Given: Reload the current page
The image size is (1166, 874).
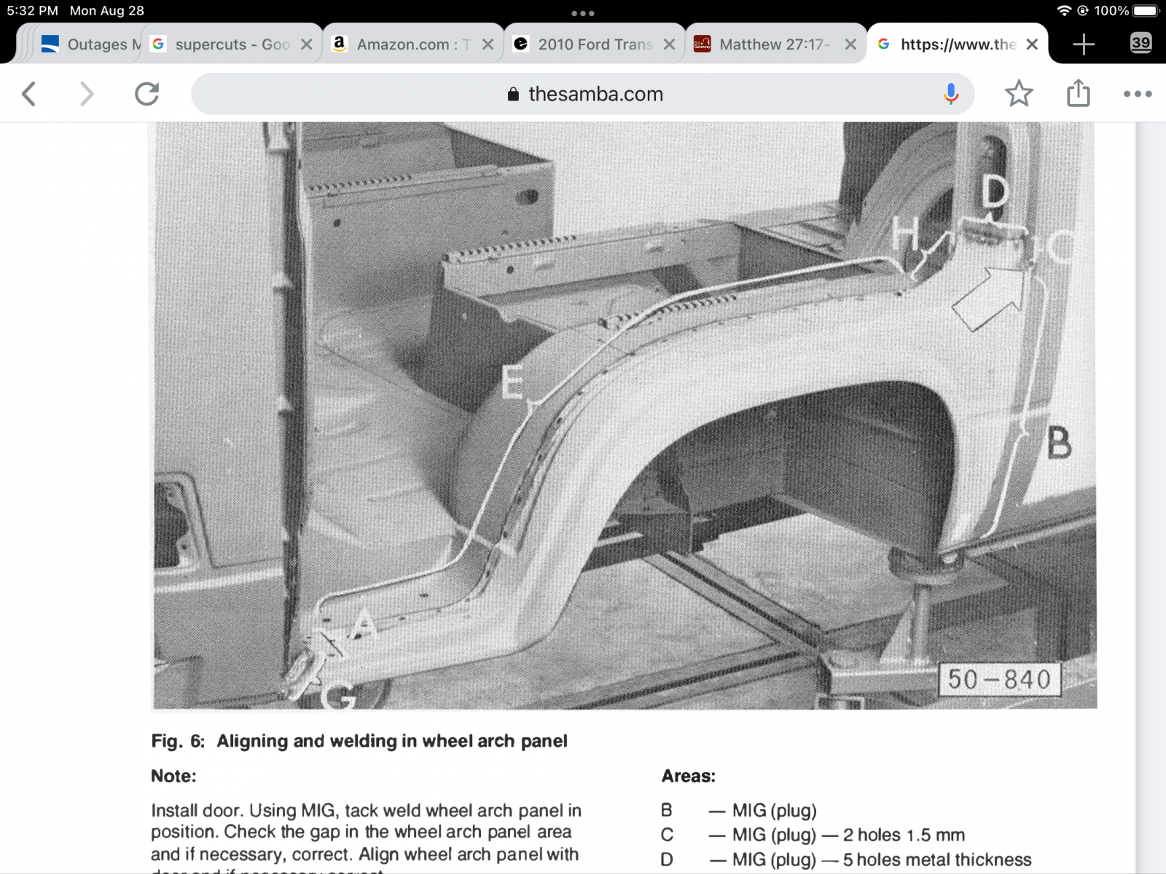Looking at the screenshot, I should (146, 94).
